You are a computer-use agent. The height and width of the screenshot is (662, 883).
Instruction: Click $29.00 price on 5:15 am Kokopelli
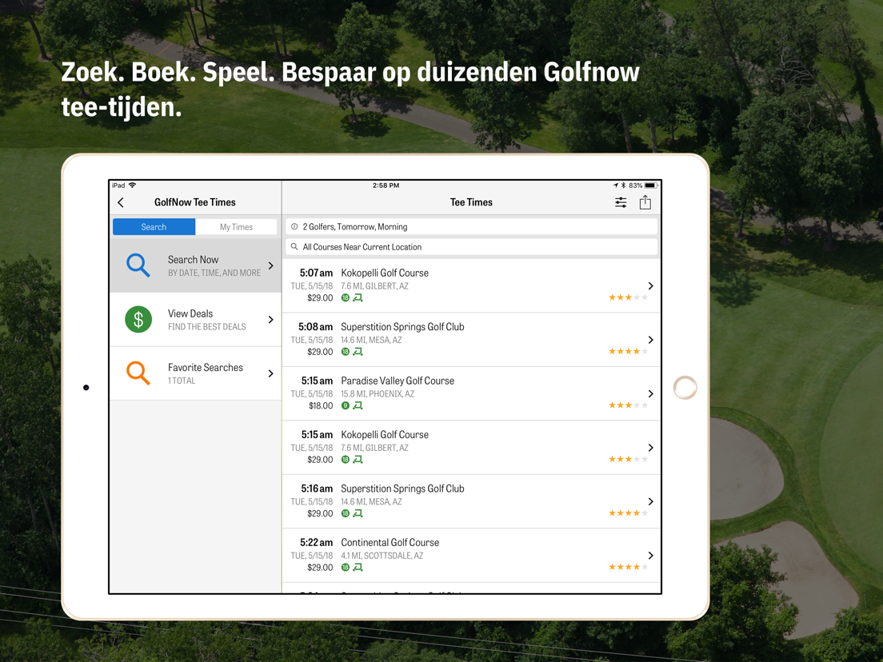coord(320,460)
